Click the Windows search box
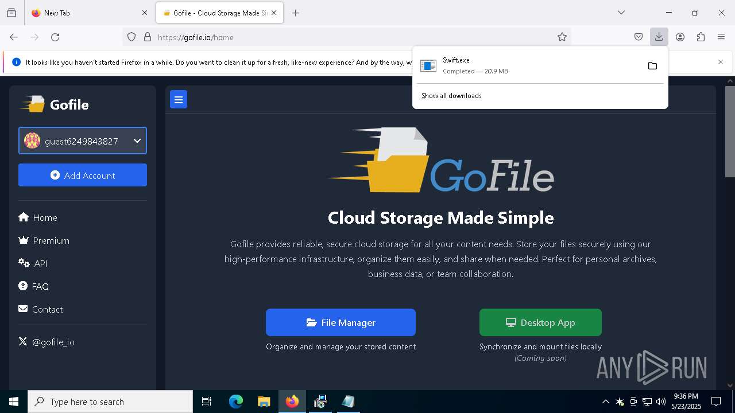 [110, 402]
